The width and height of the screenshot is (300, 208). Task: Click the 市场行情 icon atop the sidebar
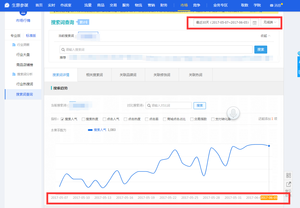point(23,13)
